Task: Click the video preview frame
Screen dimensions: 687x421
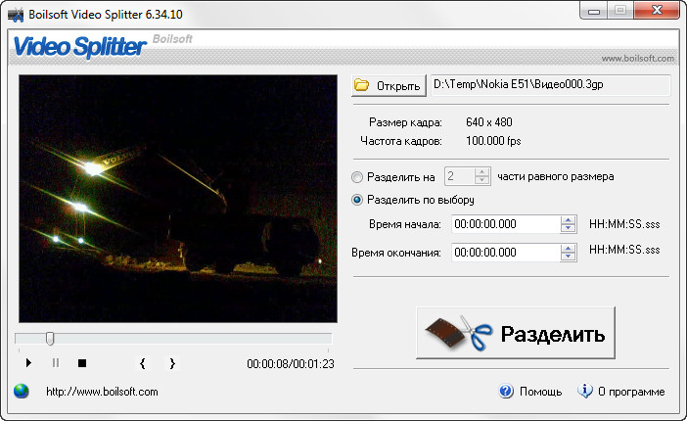Action: click(178, 199)
